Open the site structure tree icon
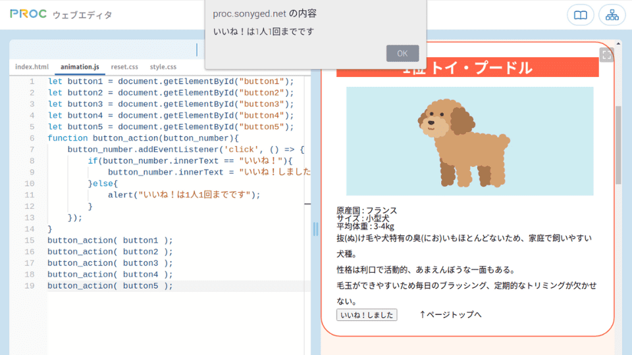 pyautogui.click(x=612, y=15)
